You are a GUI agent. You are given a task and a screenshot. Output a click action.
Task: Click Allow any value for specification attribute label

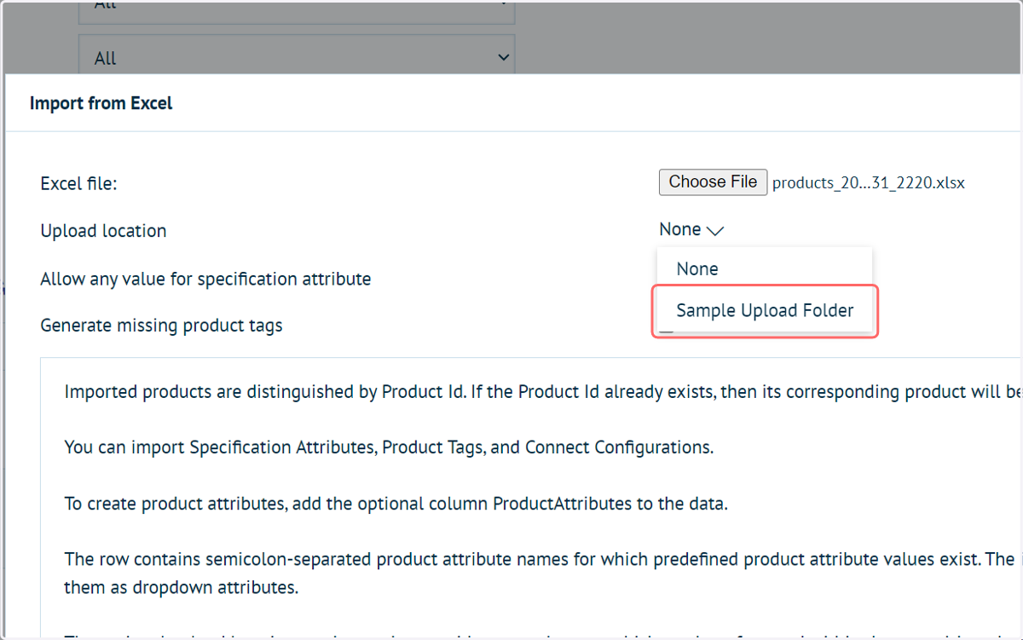click(205, 279)
